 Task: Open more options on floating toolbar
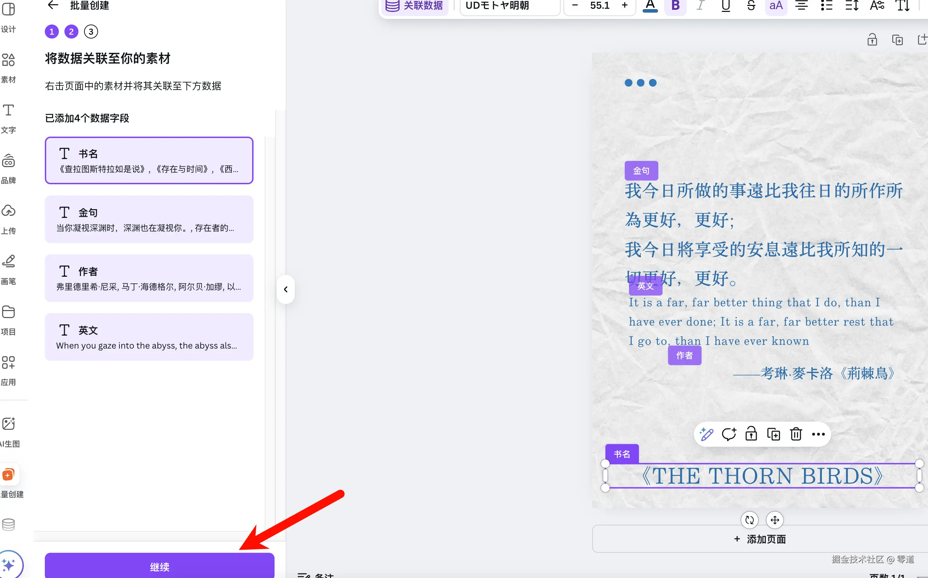818,434
